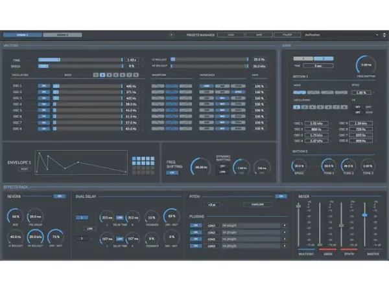Image resolution: width=389 pixels, height=291 pixels.
Task: Toggle OSC 8 ON switch
Action: click(x=43, y=129)
